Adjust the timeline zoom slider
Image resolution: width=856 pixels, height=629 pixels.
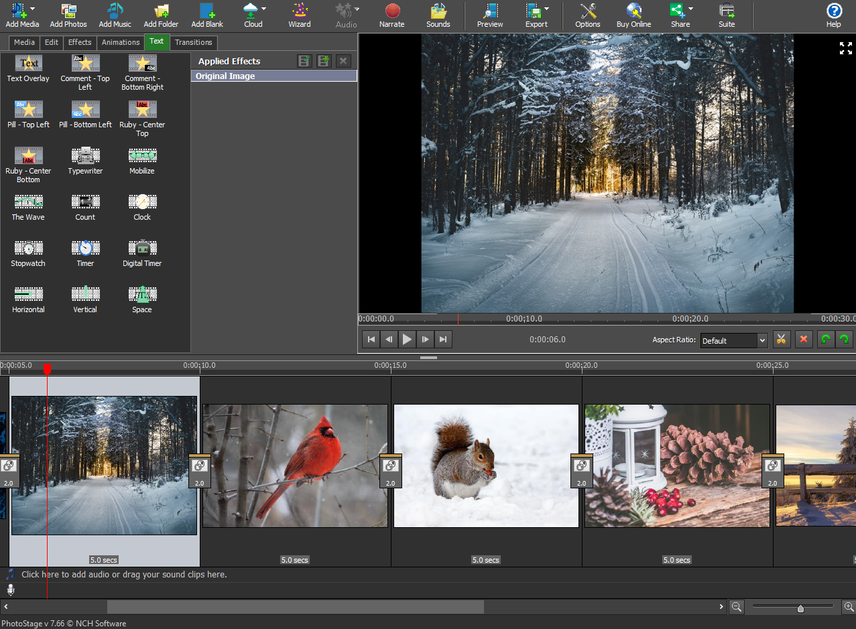(800, 608)
